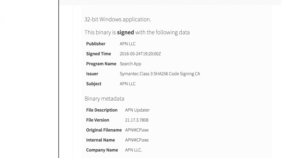Click the "APN LLC." company name value
Screen dimensions: 283x158
coord(133,150)
